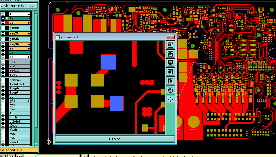Screen dimensions: 276x157
Task: Click the pencil icon on sig3b layer
Action: (x=29, y=44)
